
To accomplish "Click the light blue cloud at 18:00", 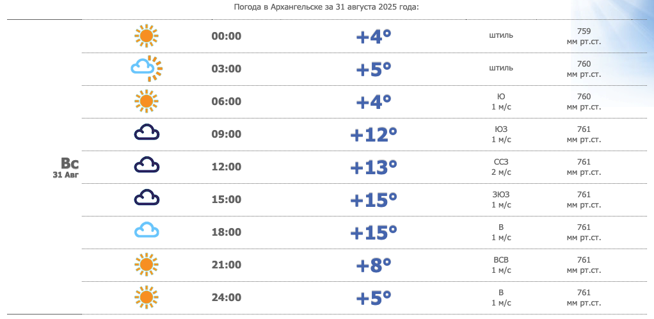I will pos(146,231).
